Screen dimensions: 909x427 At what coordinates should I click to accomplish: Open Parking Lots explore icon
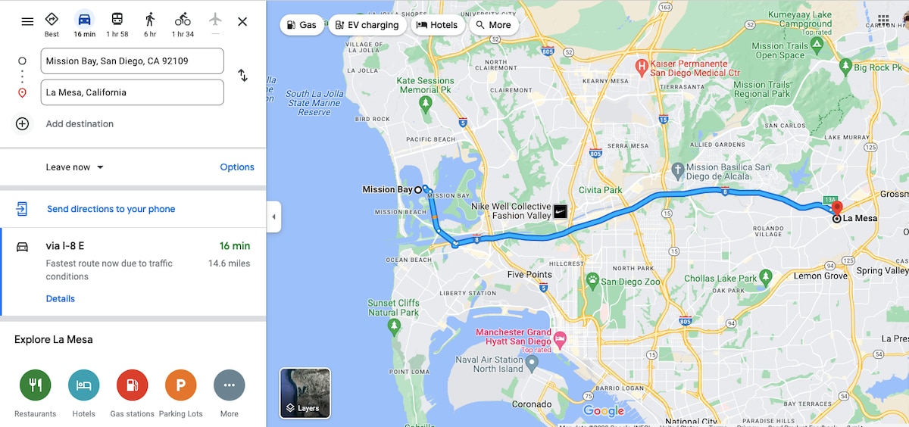click(x=181, y=385)
